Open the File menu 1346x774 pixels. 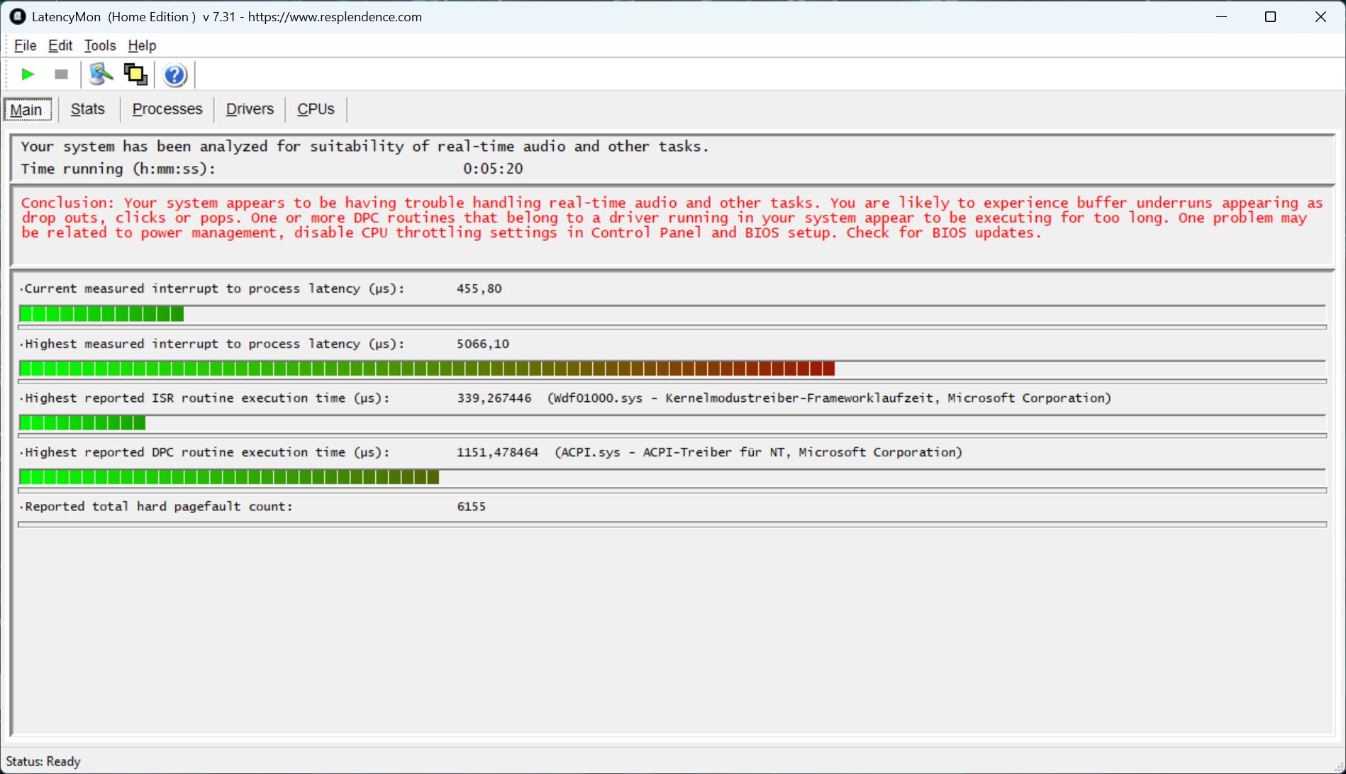click(x=25, y=45)
